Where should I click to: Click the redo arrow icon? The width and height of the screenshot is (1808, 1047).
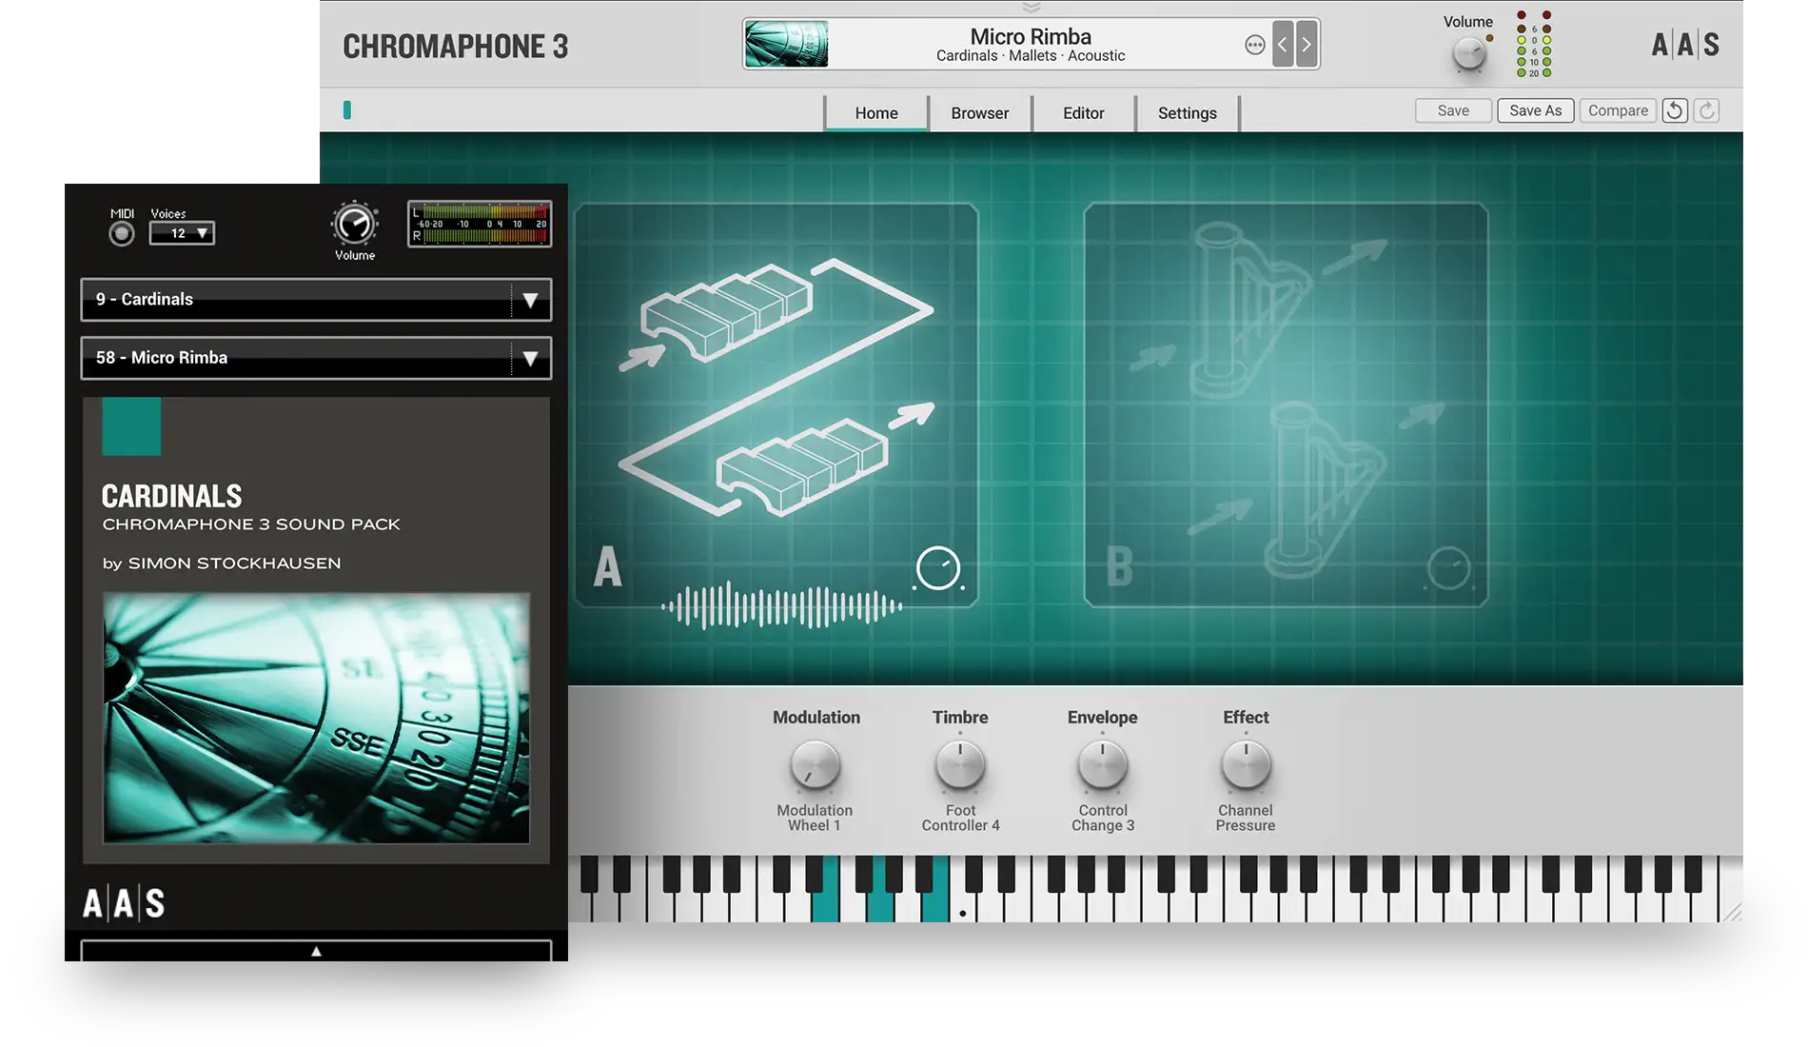[1707, 110]
